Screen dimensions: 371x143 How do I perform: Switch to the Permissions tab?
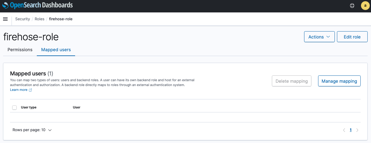coord(20,50)
